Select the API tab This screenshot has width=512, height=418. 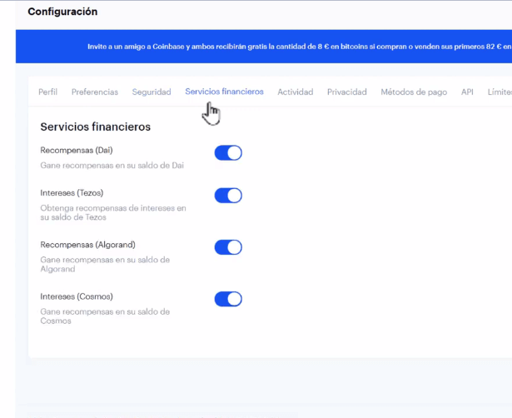(x=467, y=92)
